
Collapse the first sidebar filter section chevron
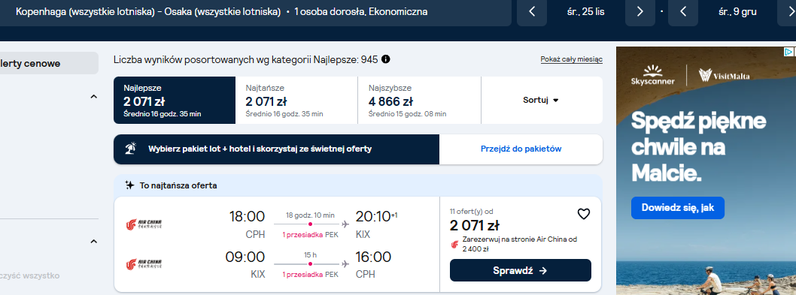[x=93, y=97]
